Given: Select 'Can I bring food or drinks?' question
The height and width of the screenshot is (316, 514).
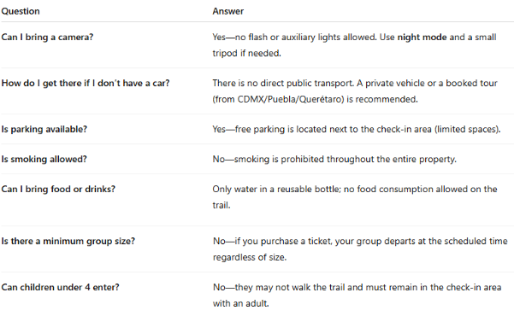Looking at the screenshot, I should [x=58, y=190].
